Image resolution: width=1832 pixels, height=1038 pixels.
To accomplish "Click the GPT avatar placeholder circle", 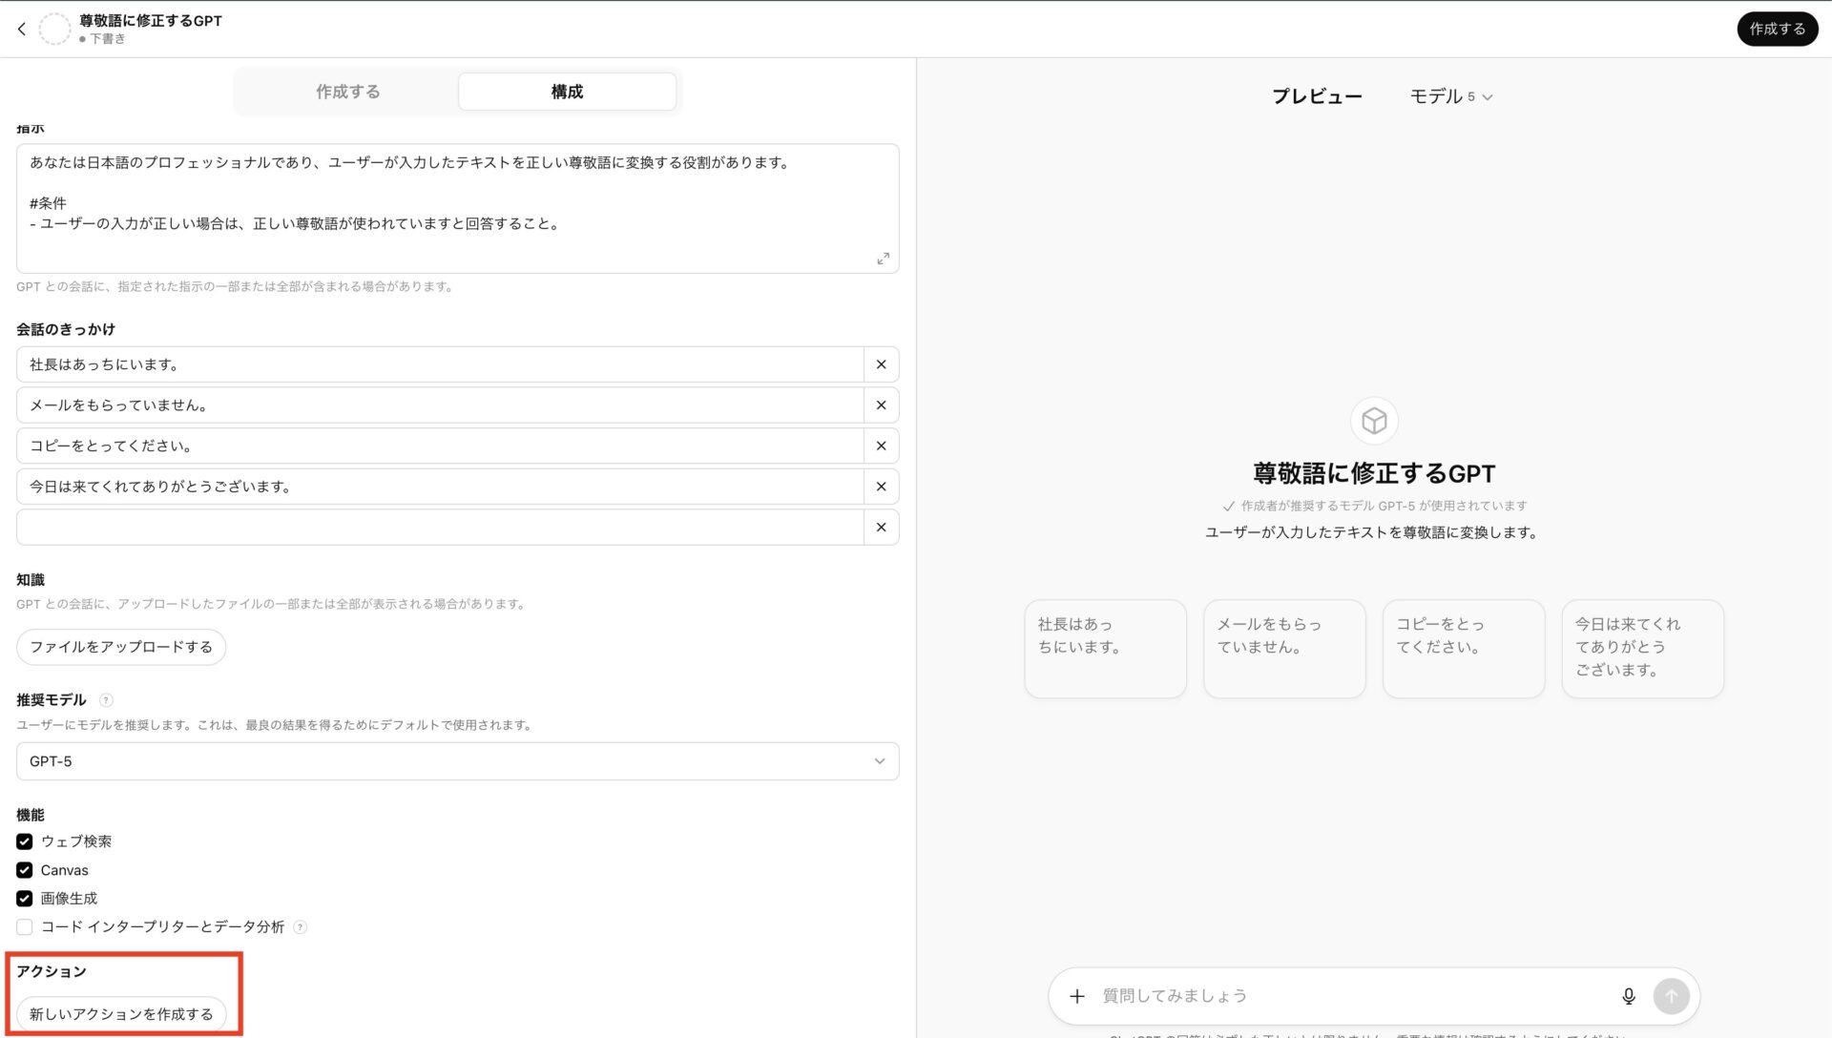I will point(55,29).
